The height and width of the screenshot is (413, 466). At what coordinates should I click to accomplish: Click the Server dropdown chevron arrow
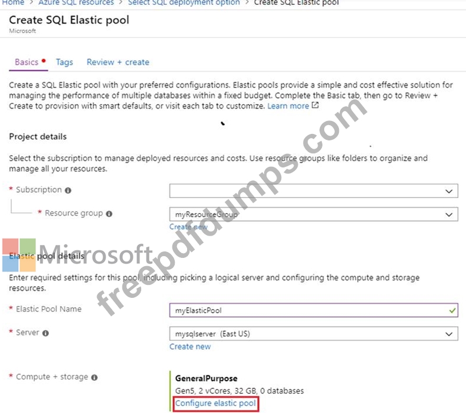click(449, 334)
